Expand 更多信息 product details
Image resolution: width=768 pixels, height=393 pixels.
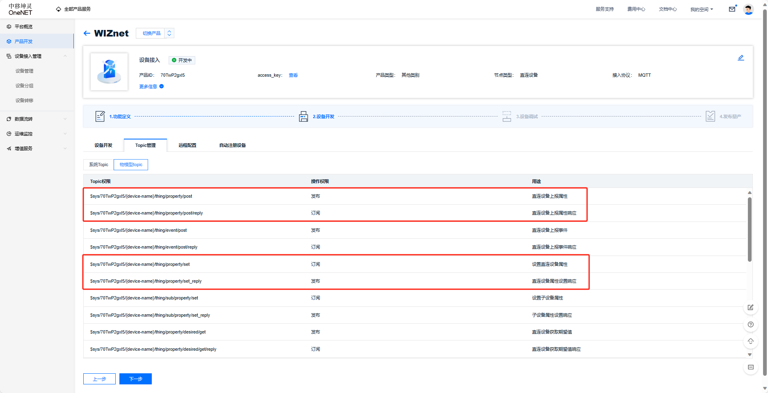click(x=151, y=87)
